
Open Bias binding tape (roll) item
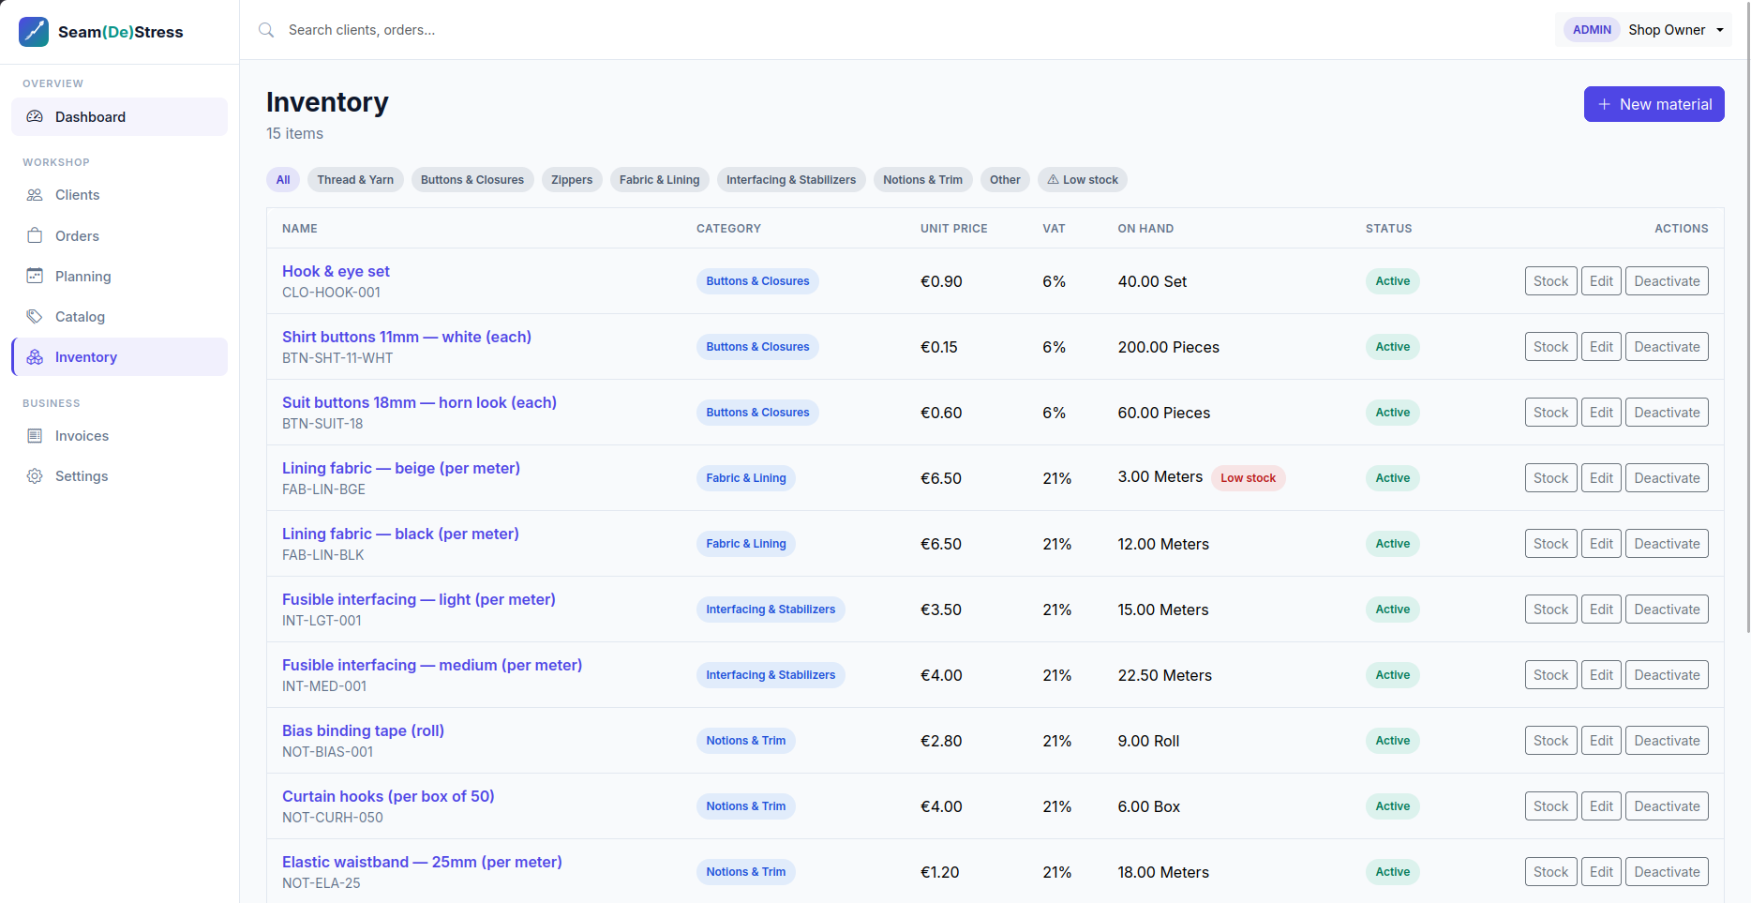tap(363, 730)
